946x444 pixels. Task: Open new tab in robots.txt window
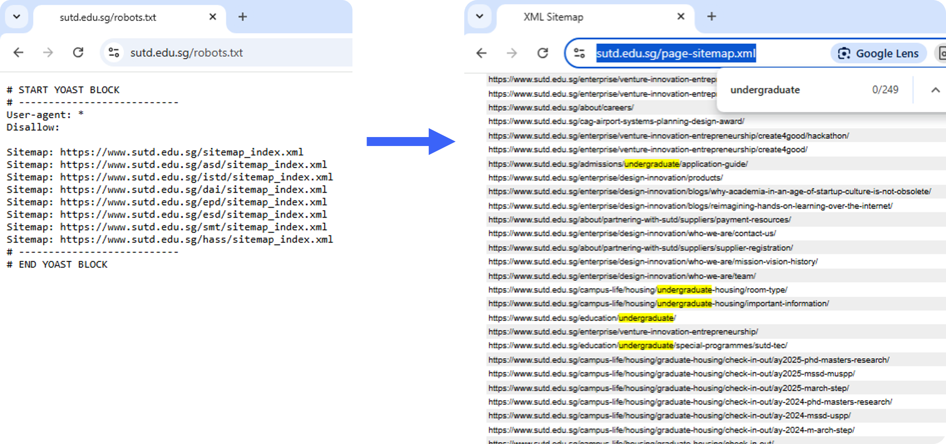point(242,17)
